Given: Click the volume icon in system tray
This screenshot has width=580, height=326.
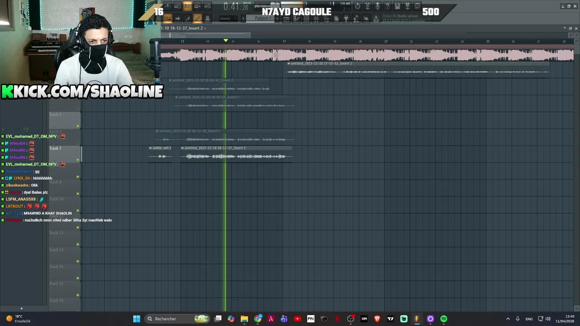Looking at the screenshot, I should click(x=548, y=319).
